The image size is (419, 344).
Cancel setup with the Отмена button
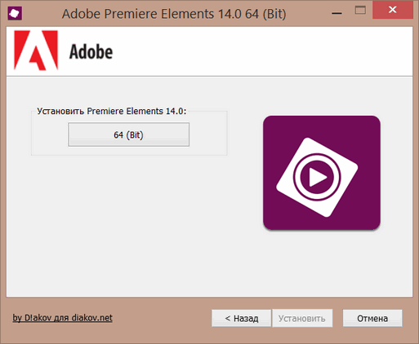point(372,318)
